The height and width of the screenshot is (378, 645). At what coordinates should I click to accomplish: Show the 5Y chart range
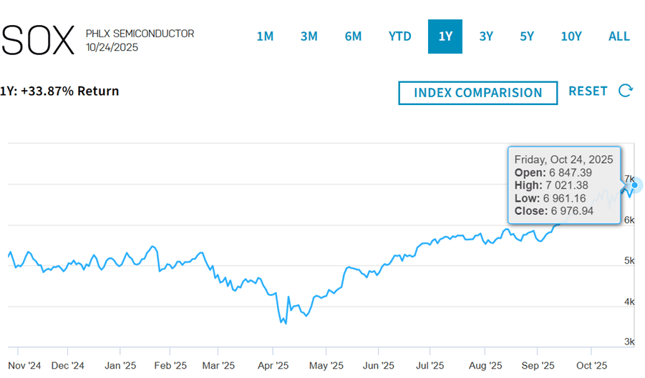point(527,36)
